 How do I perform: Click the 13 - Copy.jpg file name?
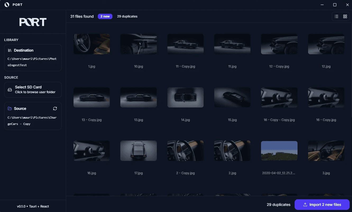(x=92, y=120)
